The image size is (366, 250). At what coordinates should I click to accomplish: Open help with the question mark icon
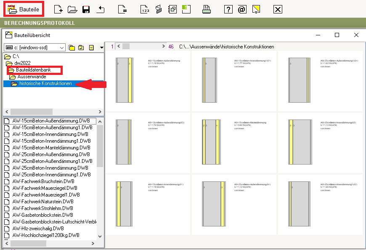(228, 9)
